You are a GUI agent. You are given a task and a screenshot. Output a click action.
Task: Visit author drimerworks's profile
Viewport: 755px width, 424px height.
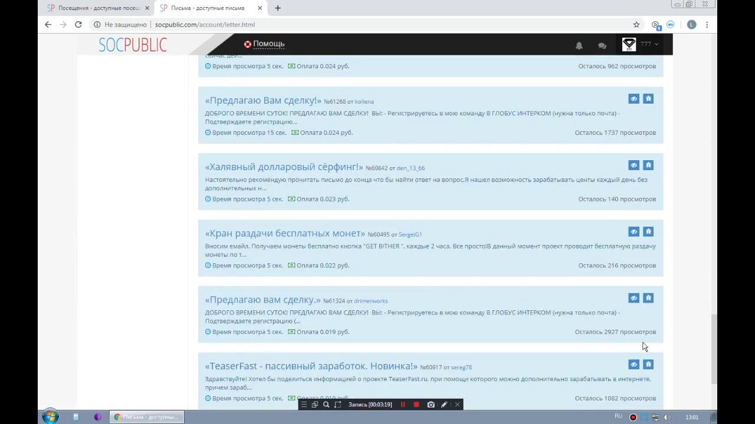point(370,302)
